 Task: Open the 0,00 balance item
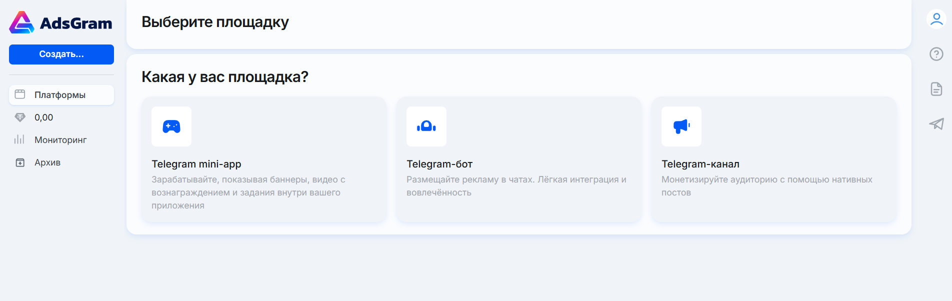[x=61, y=117]
